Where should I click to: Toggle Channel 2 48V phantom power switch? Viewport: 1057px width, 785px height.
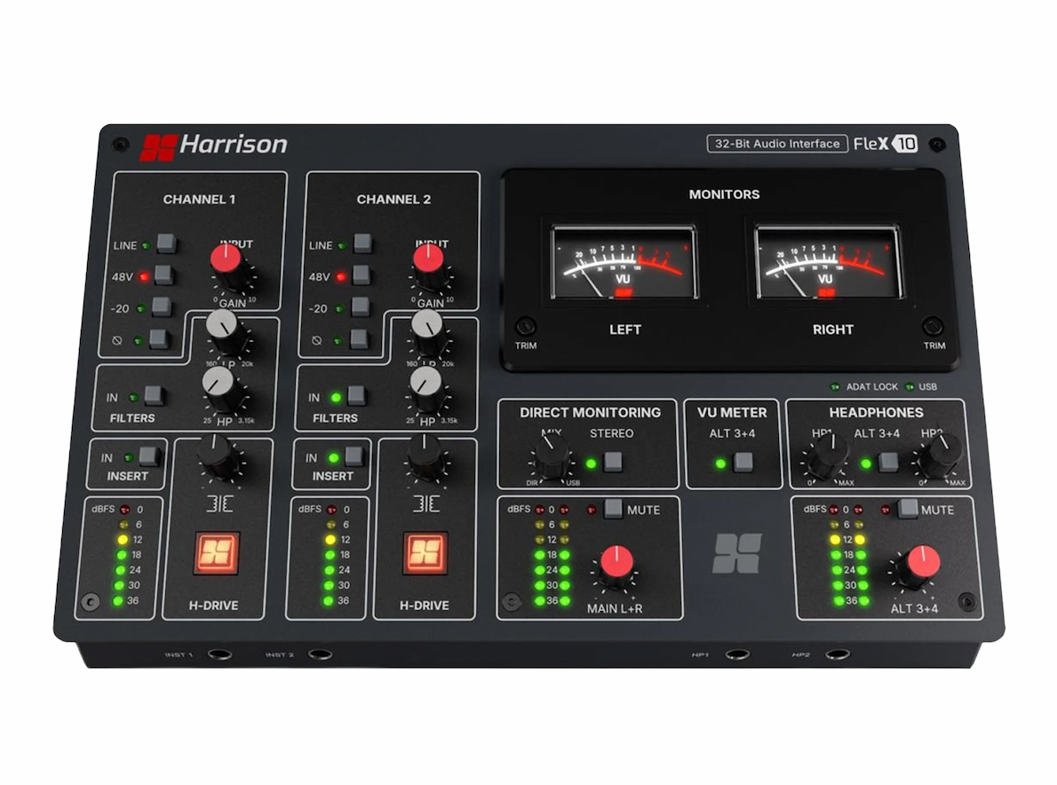362,274
